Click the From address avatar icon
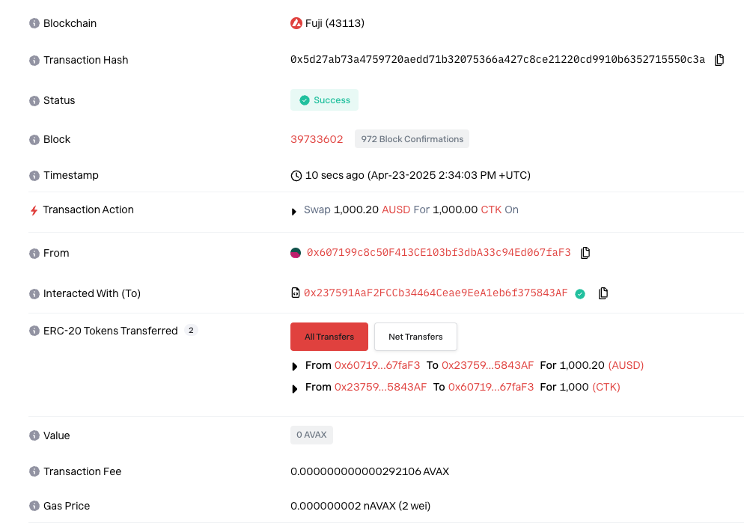 296,252
